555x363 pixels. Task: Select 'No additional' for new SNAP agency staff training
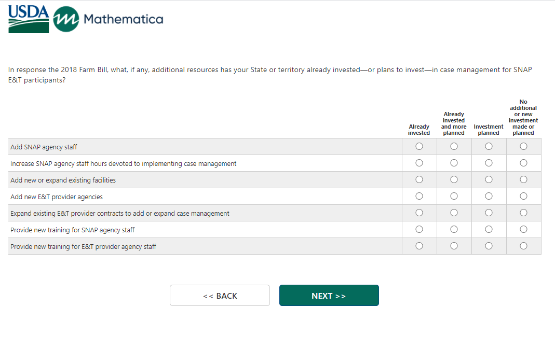[523, 230]
